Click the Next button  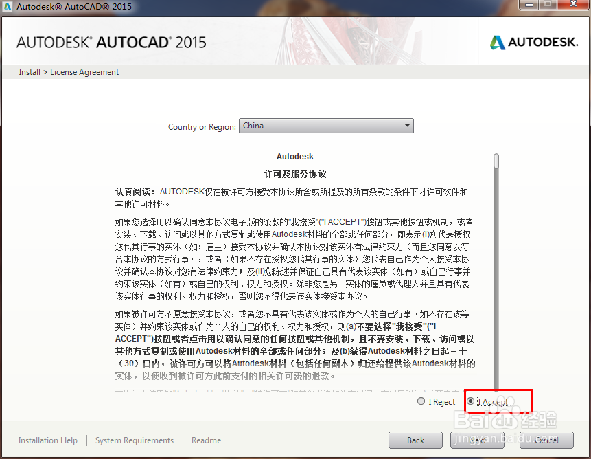point(477,440)
